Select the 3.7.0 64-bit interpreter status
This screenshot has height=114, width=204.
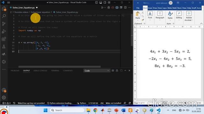point(93,103)
